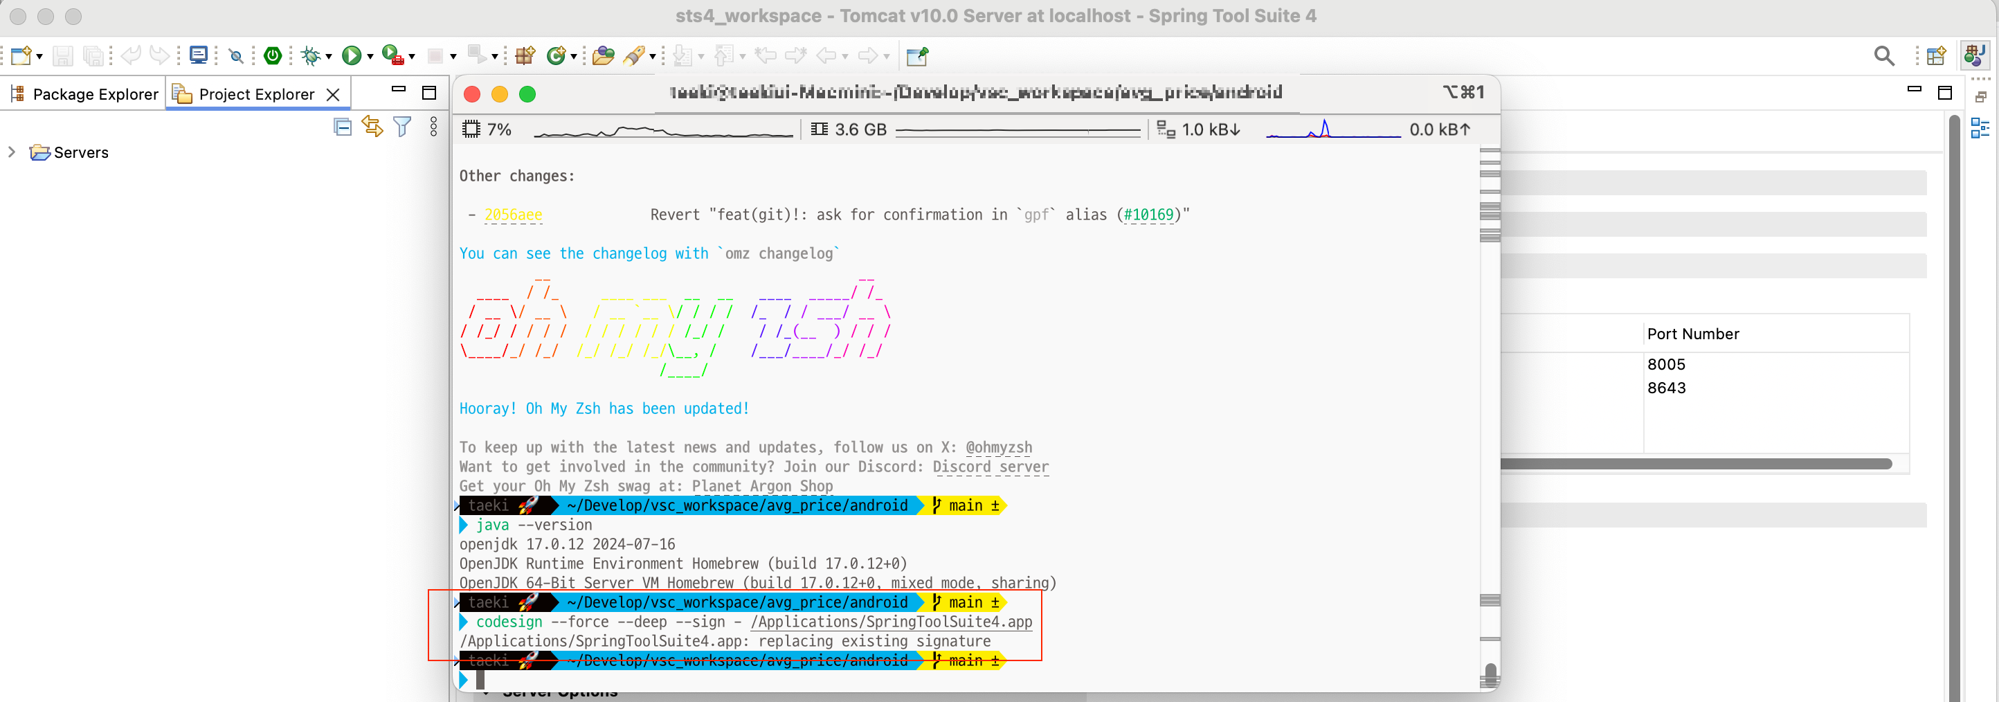Minimize the server editor area
This screenshot has width=1999, height=702.
pos(1915,89)
